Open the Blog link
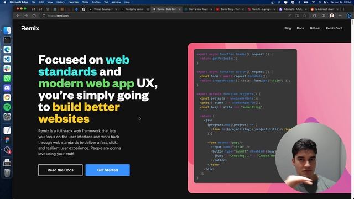Image resolution: width=354 pixels, height=199 pixels. (288, 28)
